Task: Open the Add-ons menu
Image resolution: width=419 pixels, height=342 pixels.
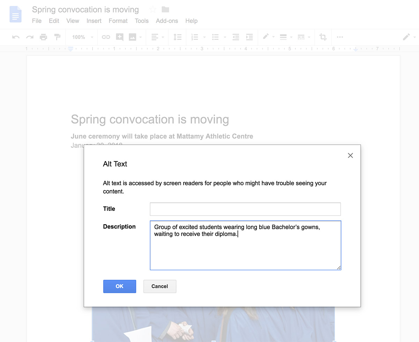Action: point(167,21)
